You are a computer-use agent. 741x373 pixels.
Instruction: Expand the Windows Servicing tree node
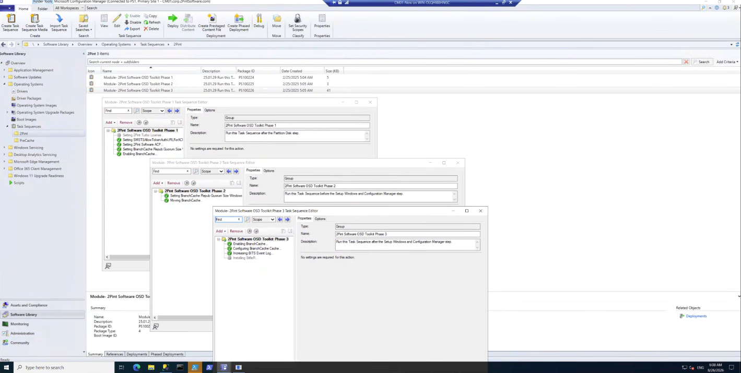[5, 148]
